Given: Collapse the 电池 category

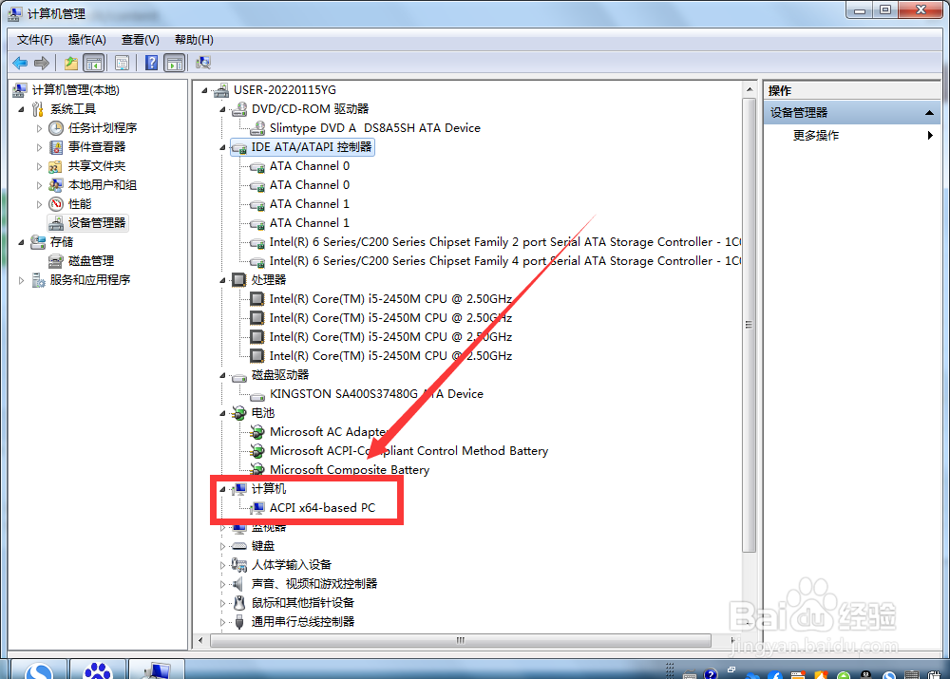Looking at the screenshot, I should [222, 413].
